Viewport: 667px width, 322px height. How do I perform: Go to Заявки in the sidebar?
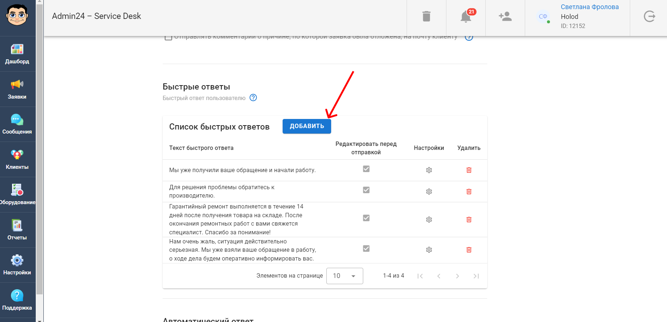(17, 89)
